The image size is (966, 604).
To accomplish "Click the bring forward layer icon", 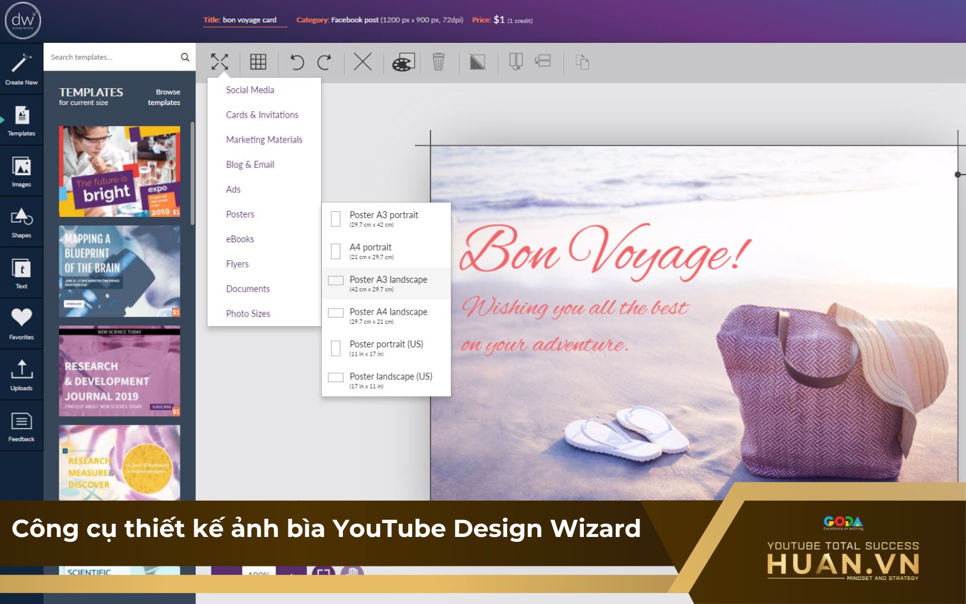I will (516, 61).
